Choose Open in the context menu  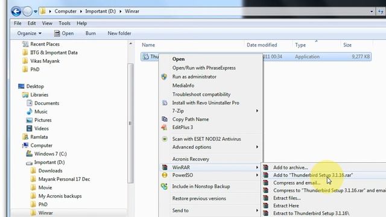coord(179,59)
